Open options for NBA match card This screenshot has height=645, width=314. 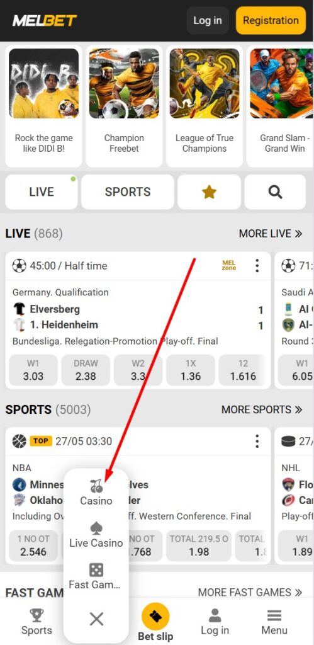257,442
